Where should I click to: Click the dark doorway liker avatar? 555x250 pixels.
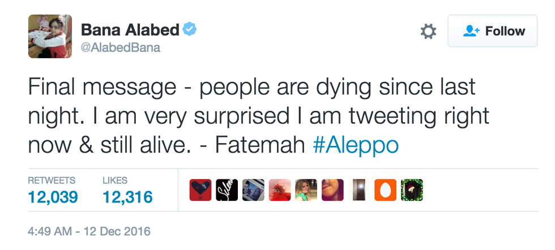(359, 190)
